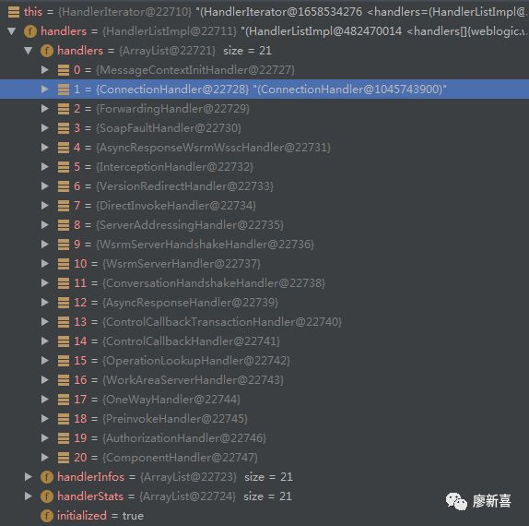Click object icon of ControlCallbackTransactionHandler row
The height and width of the screenshot is (526, 529).
[64, 322]
